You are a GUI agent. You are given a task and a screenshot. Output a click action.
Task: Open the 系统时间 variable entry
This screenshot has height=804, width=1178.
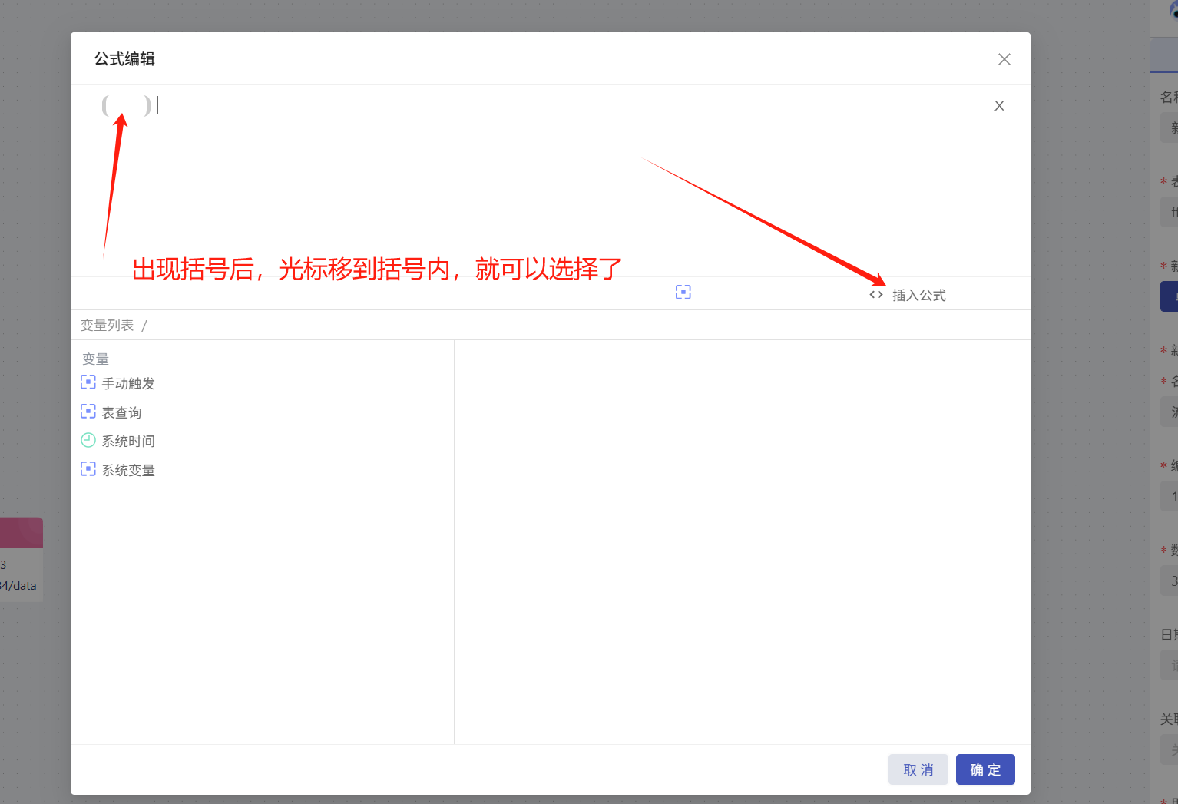128,442
